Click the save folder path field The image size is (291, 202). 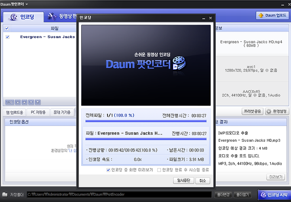119,194
